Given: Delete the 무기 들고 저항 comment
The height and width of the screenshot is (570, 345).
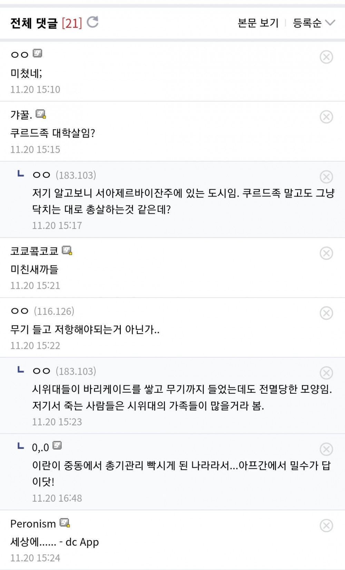Looking at the screenshot, I should [326, 313].
